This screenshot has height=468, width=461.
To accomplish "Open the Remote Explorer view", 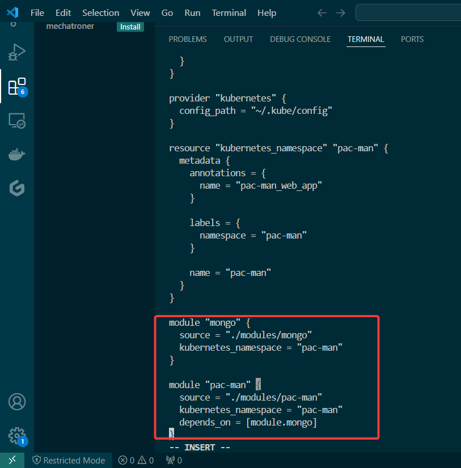I will [x=16, y=121].
